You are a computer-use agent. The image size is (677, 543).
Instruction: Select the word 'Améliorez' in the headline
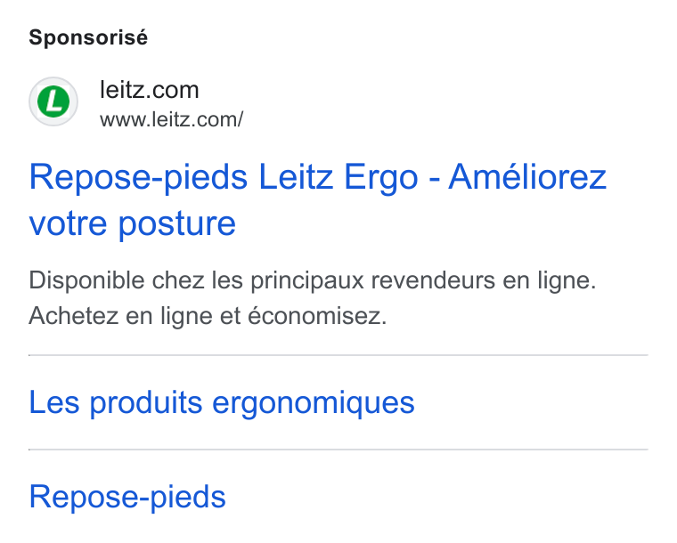pyautogui.click(x=527, y=176)
